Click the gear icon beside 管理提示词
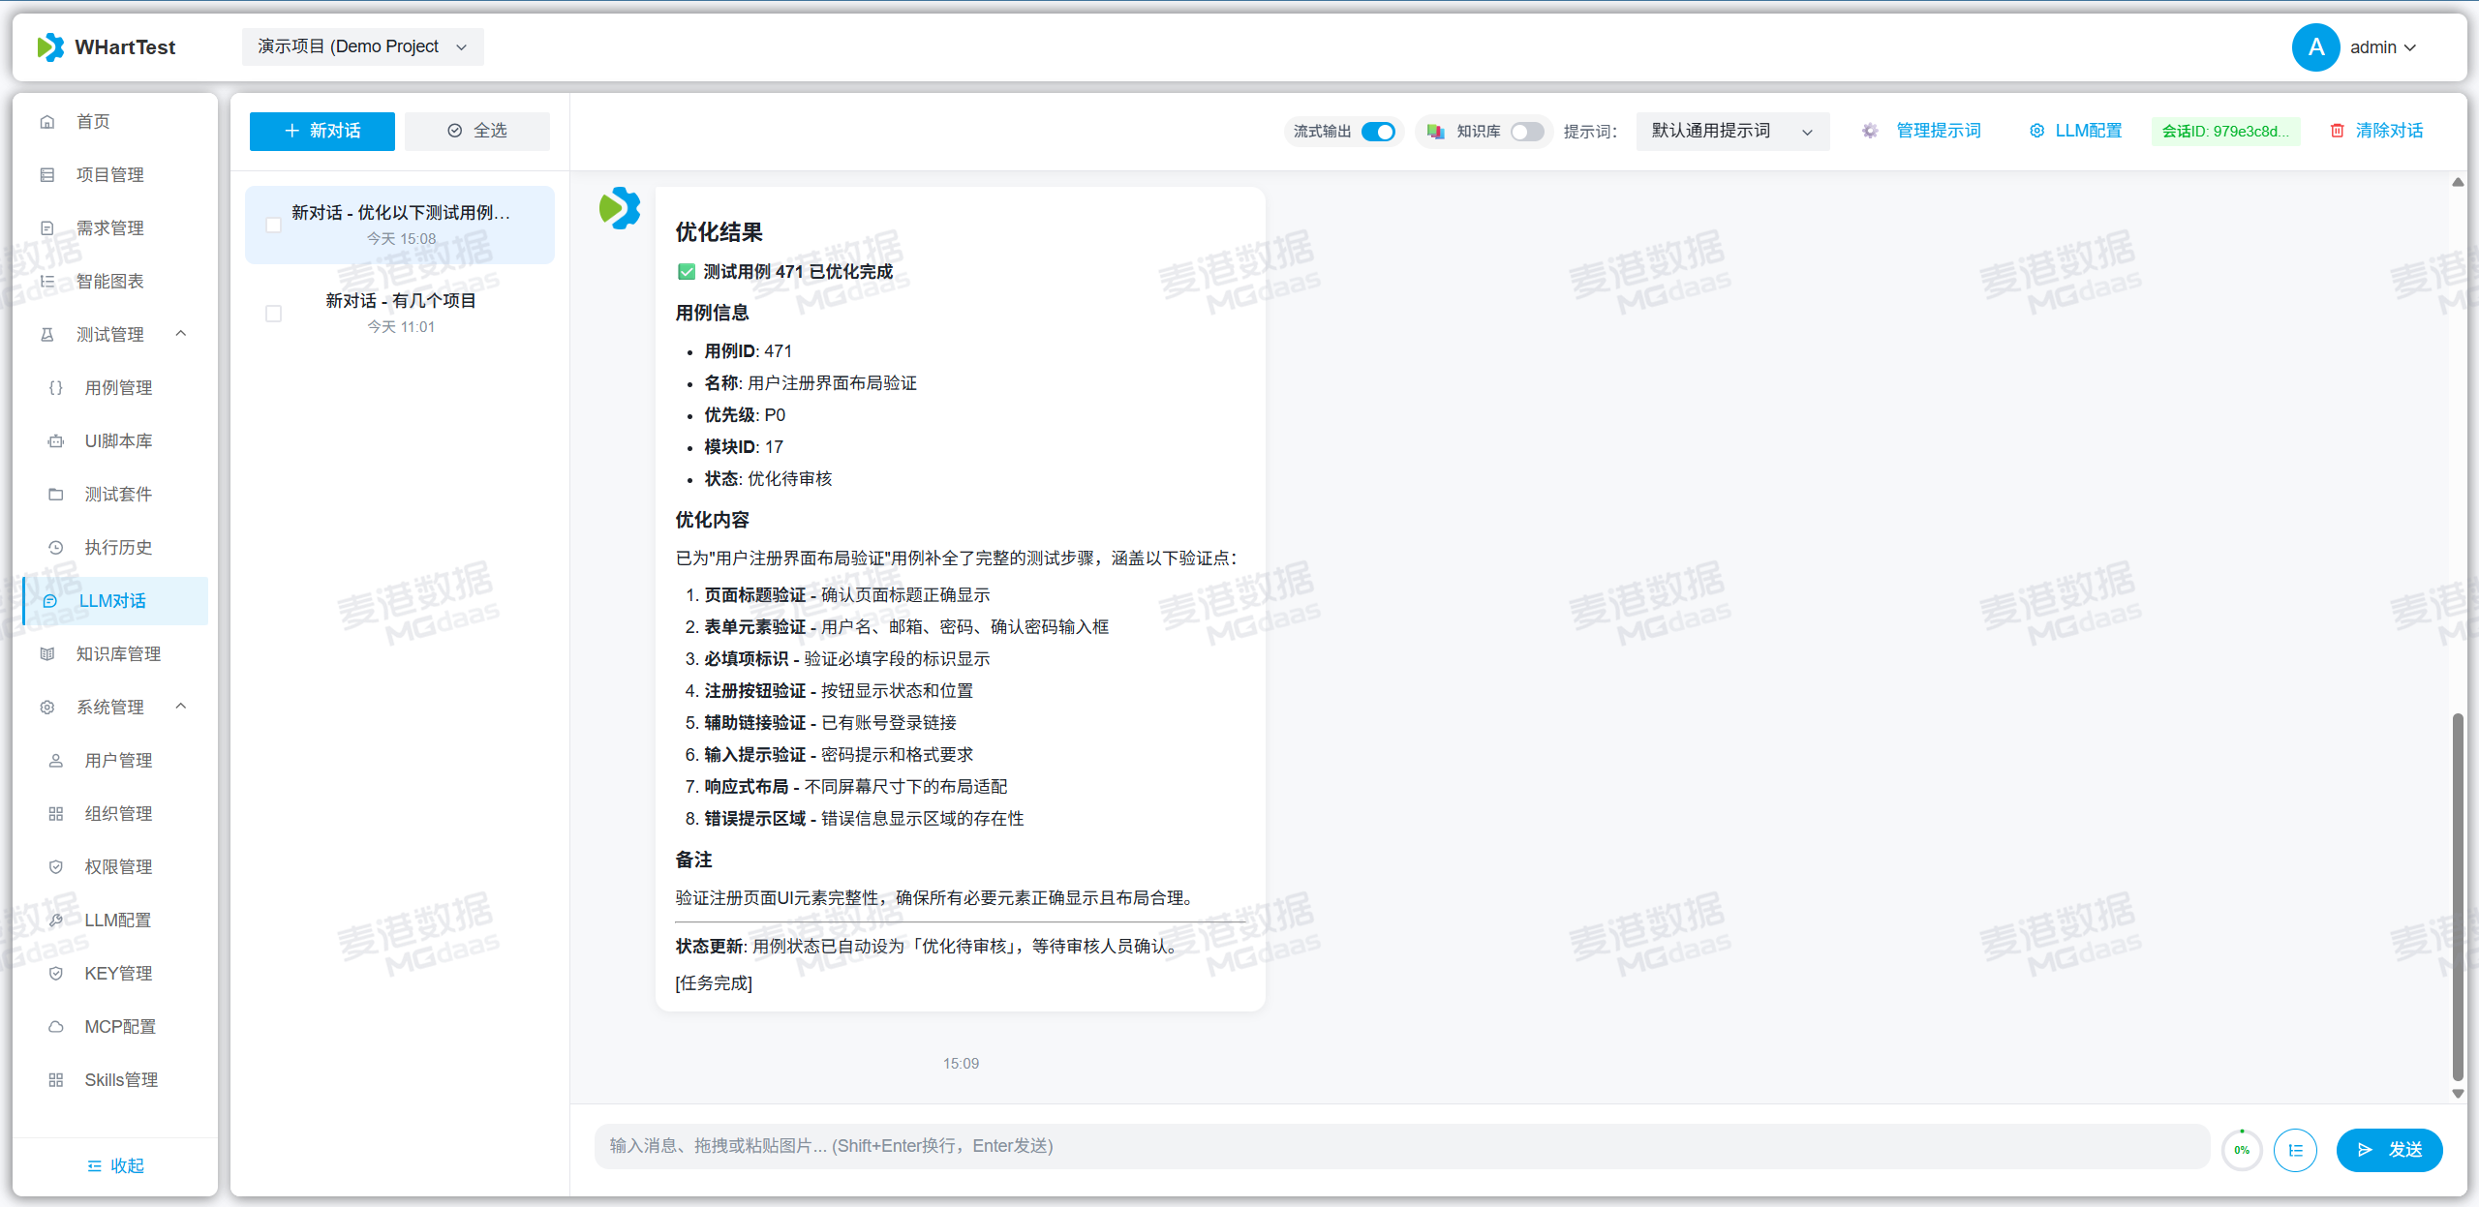The width and height of the screenshot is (2479, 1207). tap(1870, 131)
